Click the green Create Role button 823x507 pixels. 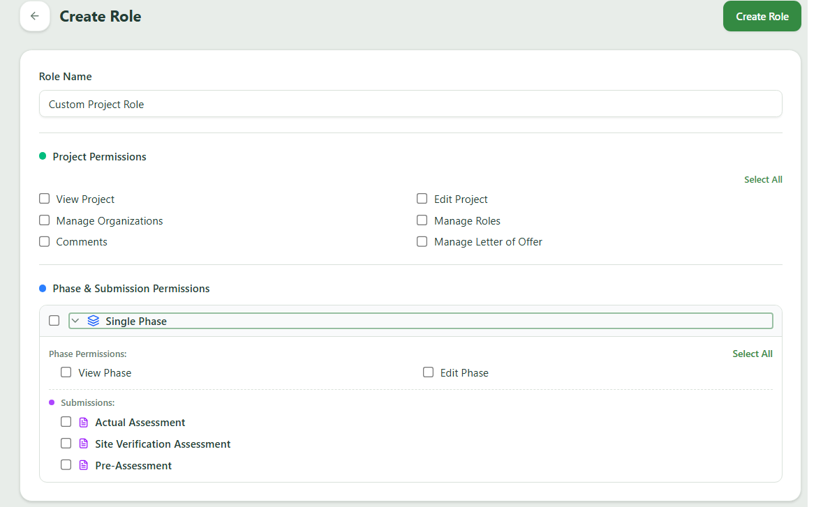(762, 16)
